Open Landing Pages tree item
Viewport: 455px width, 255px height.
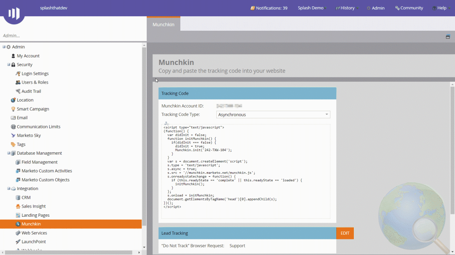point(36,215)
